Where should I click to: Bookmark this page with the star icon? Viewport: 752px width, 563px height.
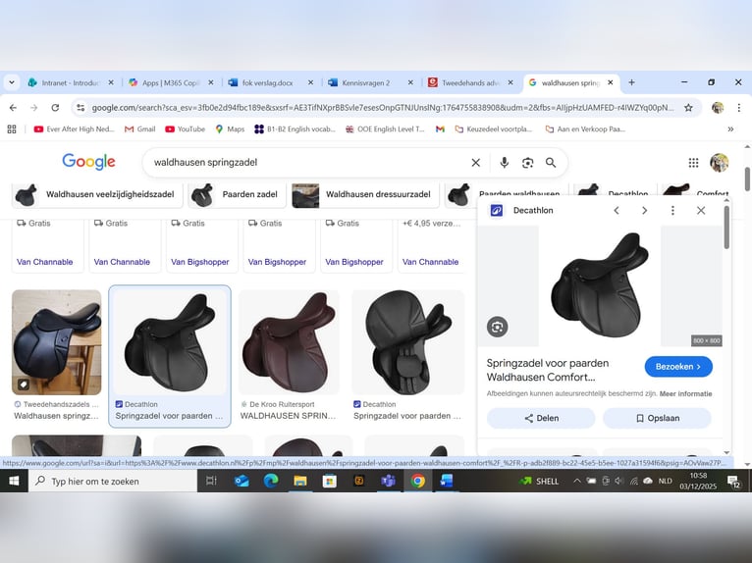click(x=688, y=108)
